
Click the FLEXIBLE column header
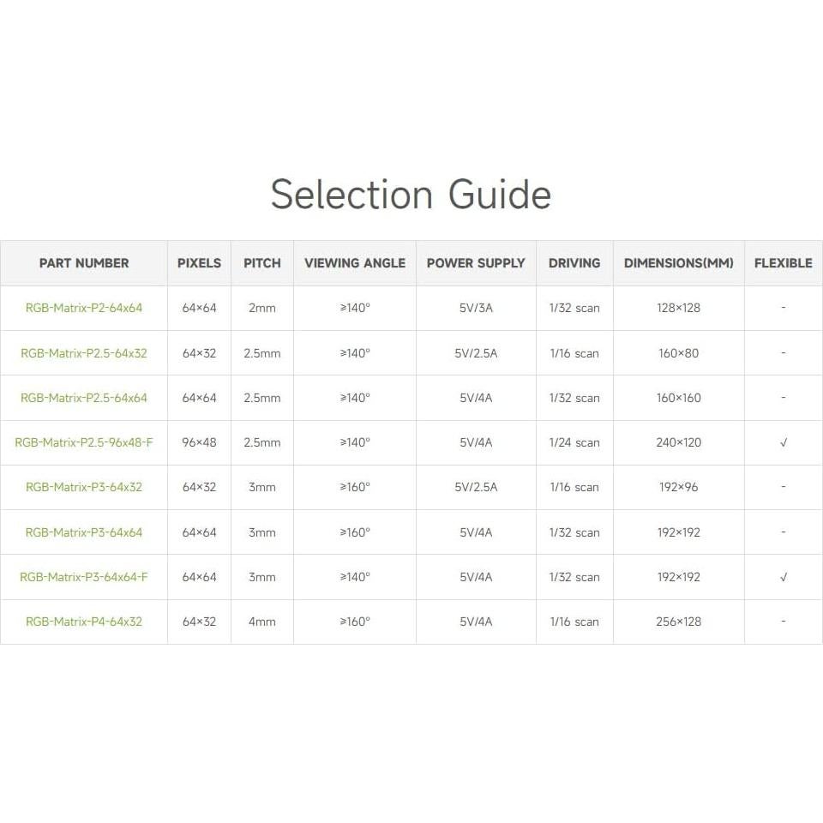click(x=783, y=263)
